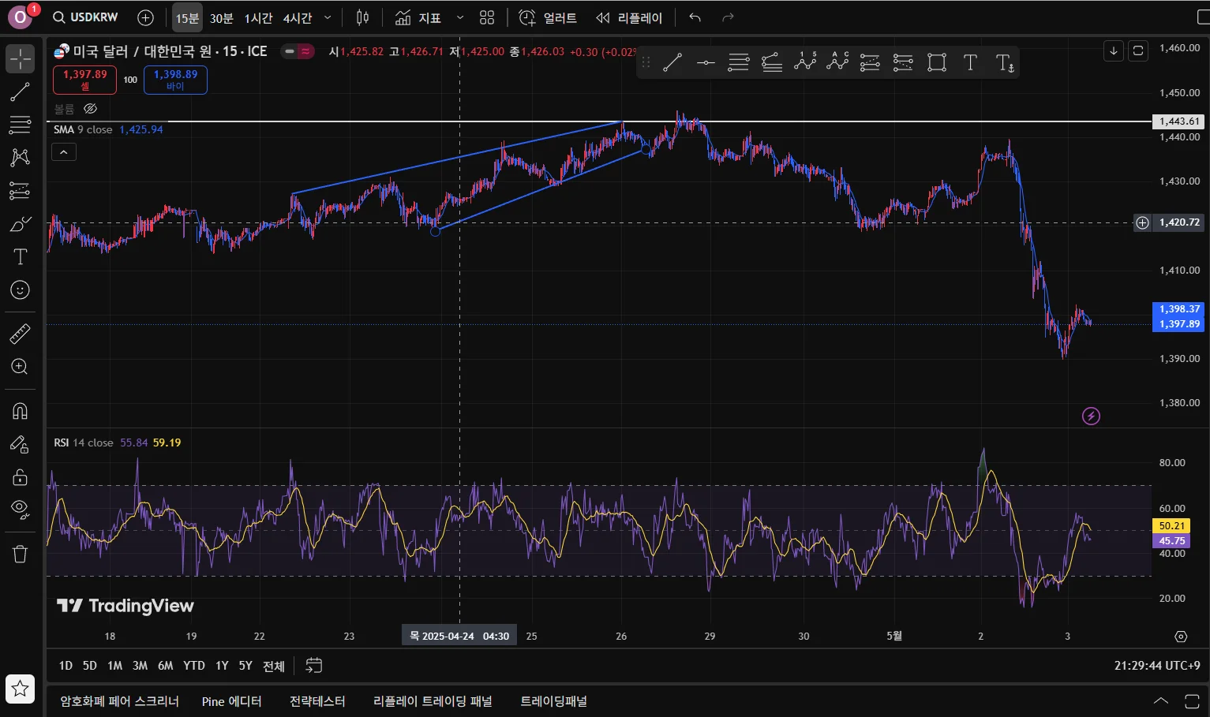
Task: Redo the last chart action
Action: click(x=728, y=17)
